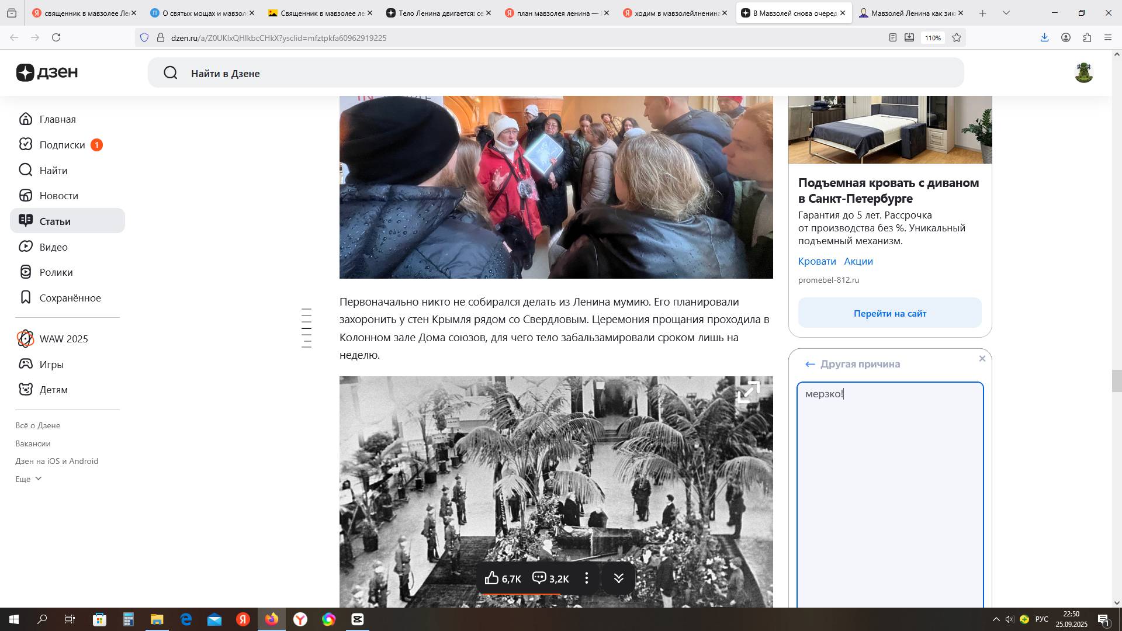Open Подписки in the sidebar
The width and height of the screenshot is (1122, 631).
click(62, 145)
